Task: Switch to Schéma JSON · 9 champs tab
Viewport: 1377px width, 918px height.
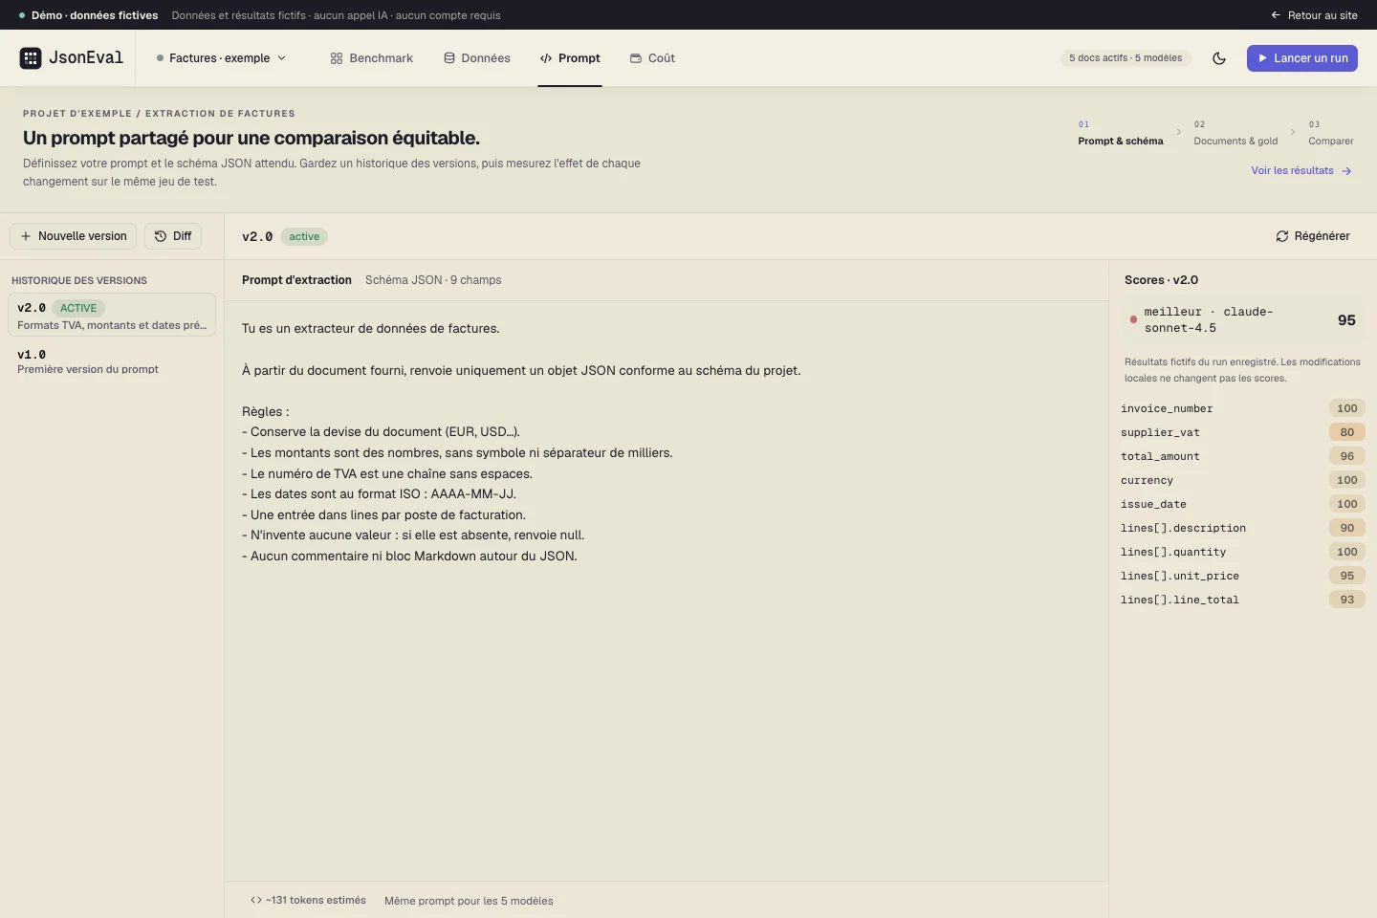Action: tap(433, 280)
